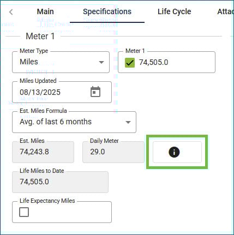This screenshot has width=234, height=235.
Task: Click the Miles Updated date 08/13/2025
Action: click(40, 92)
